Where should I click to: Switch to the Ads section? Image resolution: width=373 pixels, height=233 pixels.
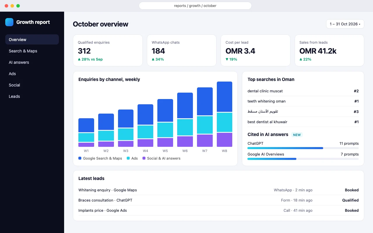click(x=32, y=74)
